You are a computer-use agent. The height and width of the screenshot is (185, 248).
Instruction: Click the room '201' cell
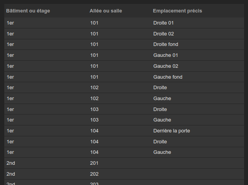94,163
